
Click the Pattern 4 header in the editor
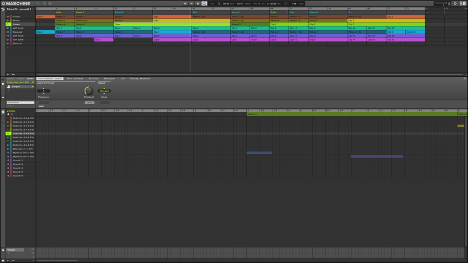coord(352,114)
